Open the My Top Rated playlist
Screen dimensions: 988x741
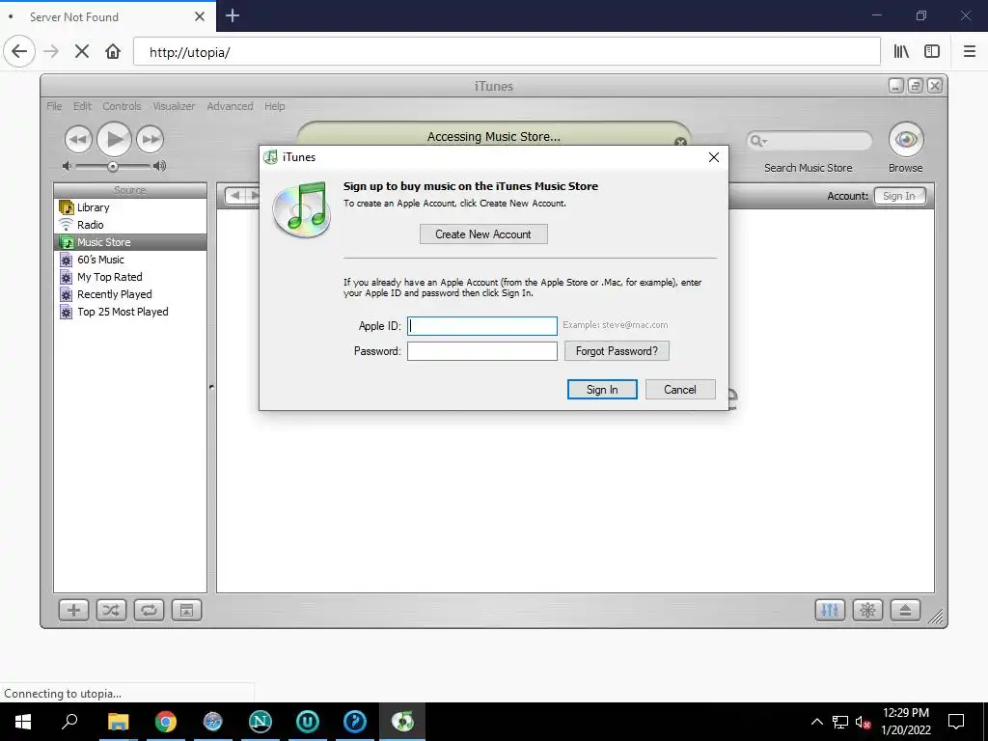(130, 277)
